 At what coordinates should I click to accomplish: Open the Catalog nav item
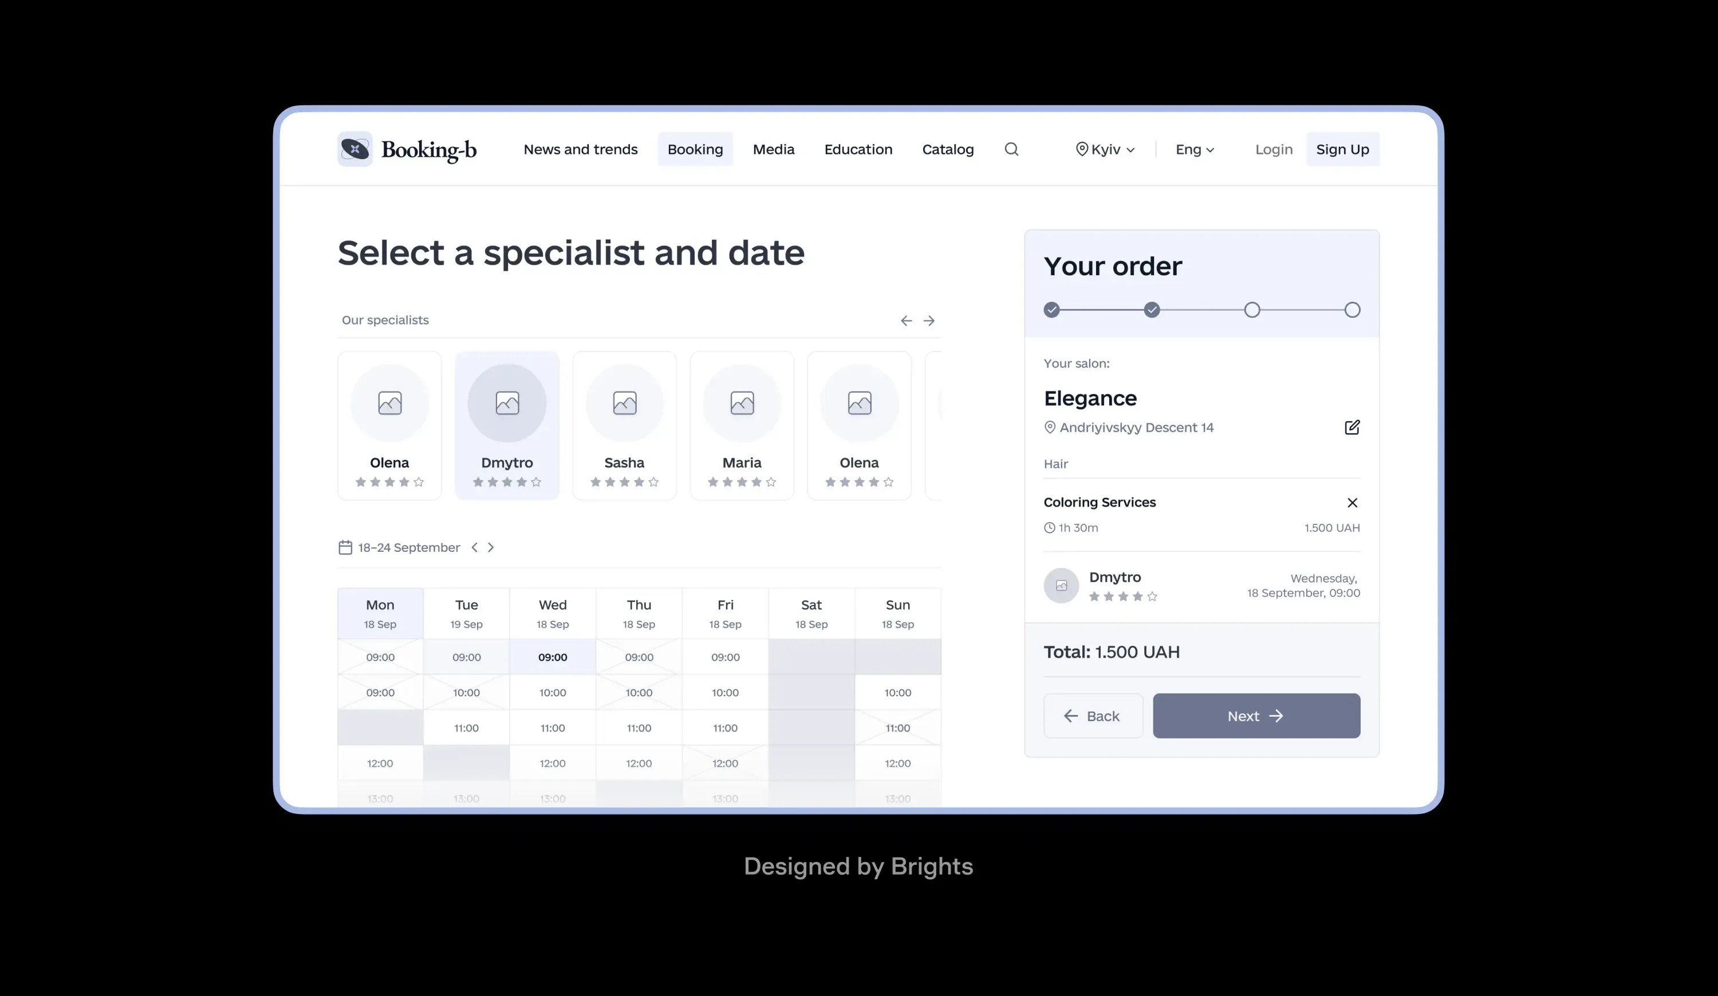tap(948, 149)
